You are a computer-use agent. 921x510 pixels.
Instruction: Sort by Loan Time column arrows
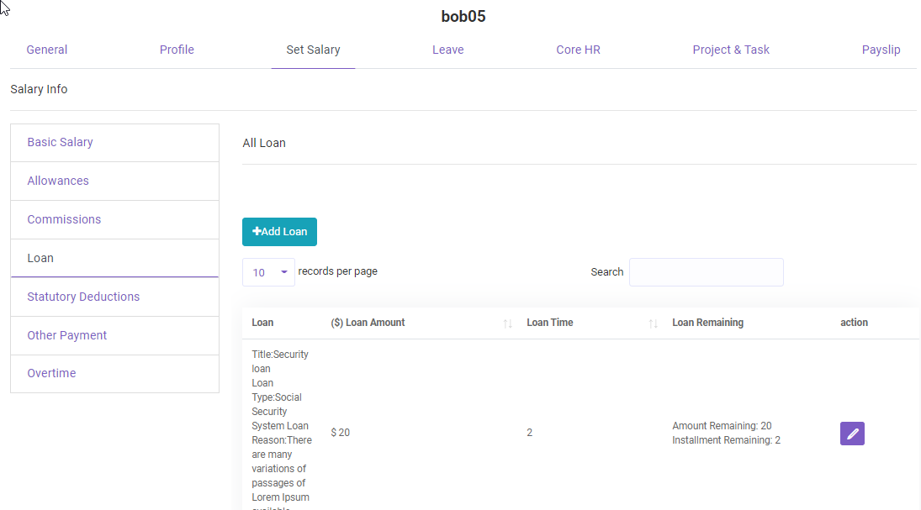coord(653,323)
